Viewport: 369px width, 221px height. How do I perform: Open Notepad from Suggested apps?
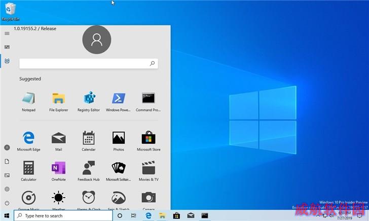click(29, 102)
